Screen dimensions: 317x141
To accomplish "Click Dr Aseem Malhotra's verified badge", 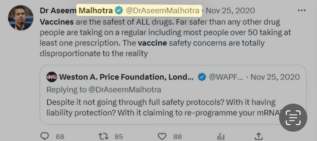I will (118, 10).
